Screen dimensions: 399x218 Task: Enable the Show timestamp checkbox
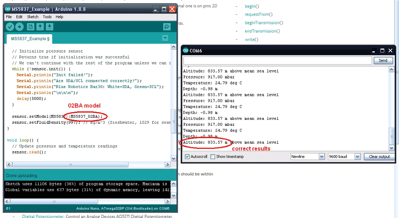(213, 157)
